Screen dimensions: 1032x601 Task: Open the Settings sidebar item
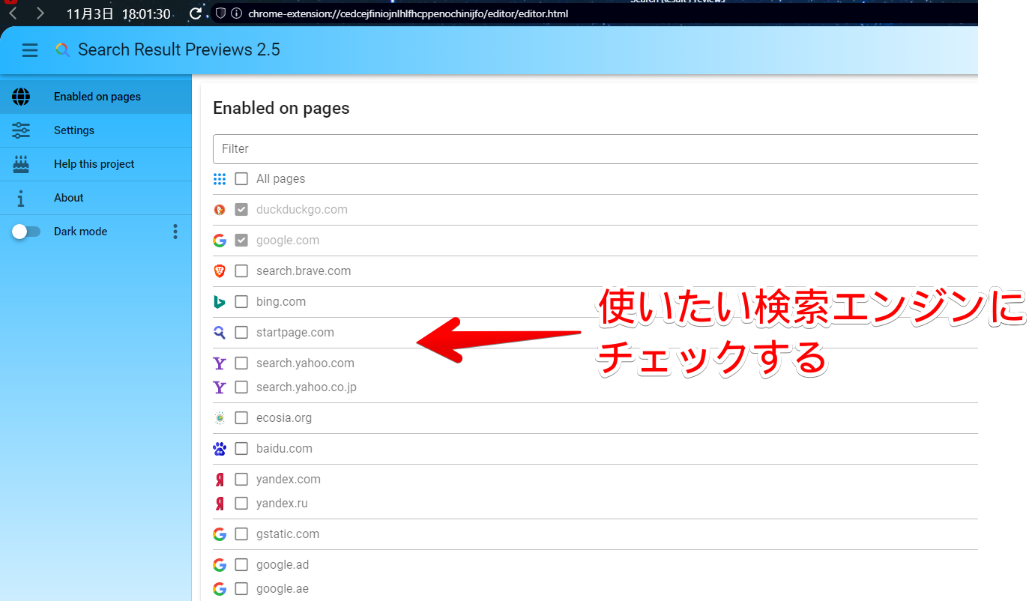(x=96, y=130)
